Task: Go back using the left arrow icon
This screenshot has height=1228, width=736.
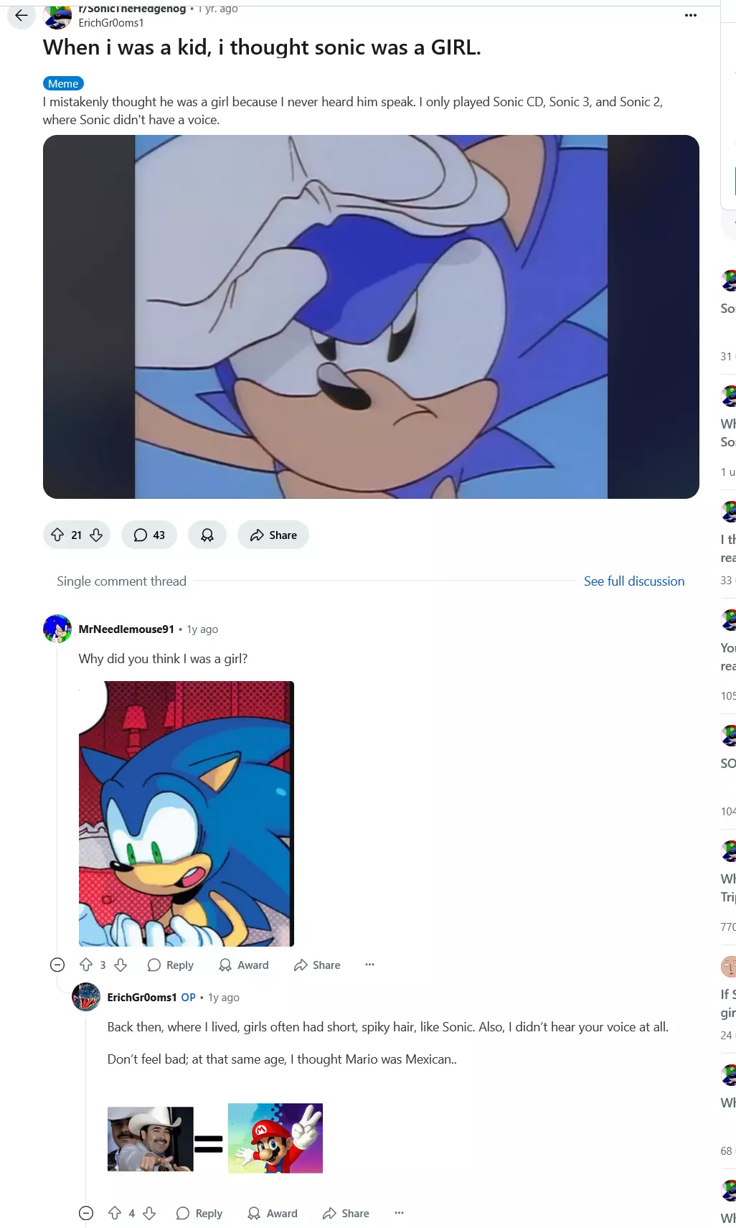Action: click(x=22, y=15)
